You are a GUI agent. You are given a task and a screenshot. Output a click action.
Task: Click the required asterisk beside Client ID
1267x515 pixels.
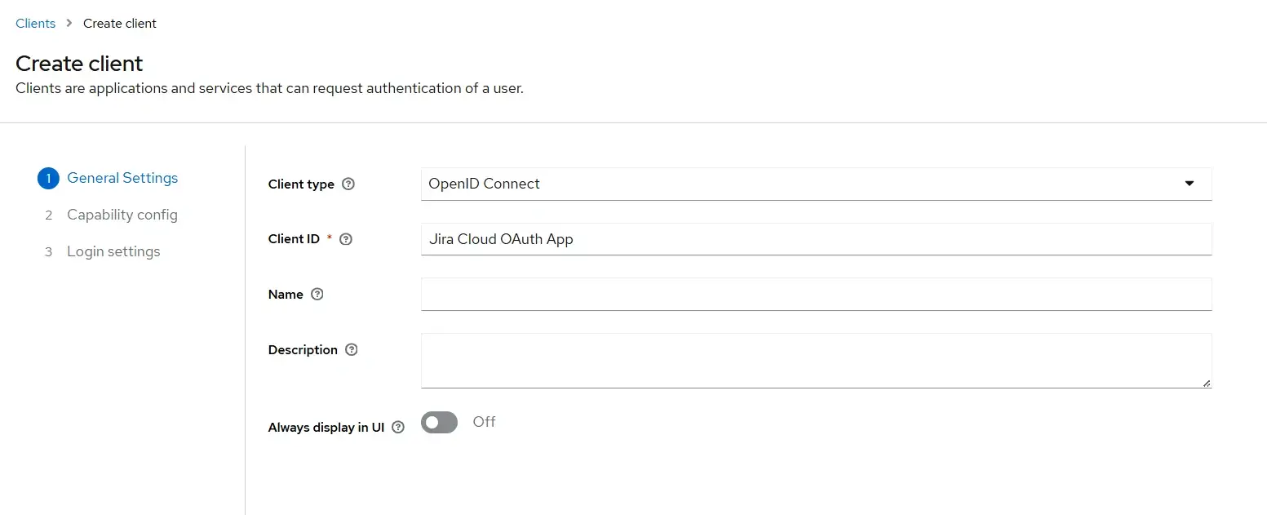329,236
